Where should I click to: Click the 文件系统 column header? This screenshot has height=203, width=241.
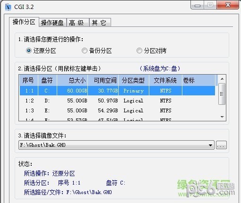165,80
